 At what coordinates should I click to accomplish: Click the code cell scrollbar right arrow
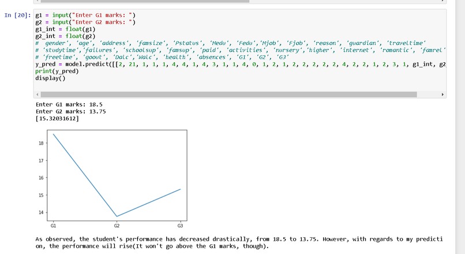[442, 94]
